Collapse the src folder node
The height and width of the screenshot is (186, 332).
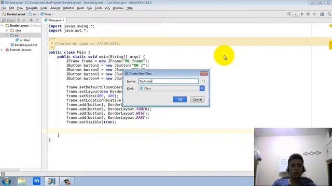(x=7, y=35)
